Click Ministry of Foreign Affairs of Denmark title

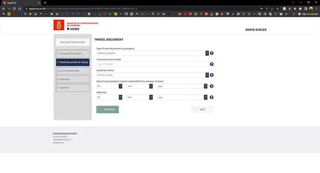tap(82, 24)
